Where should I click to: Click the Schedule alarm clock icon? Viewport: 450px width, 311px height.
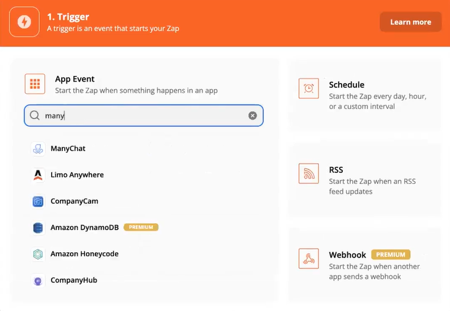pos(309,88)
